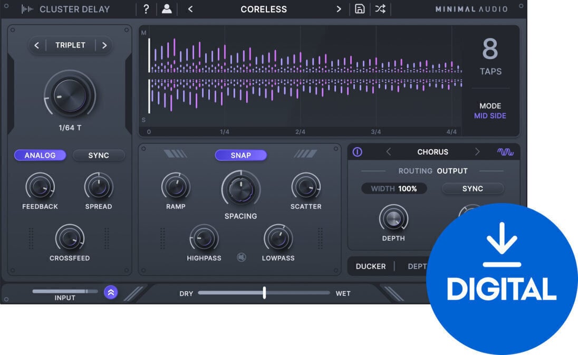Click the 1/64 T time value
This screenshot has width=578, height=355.
(70, 128)
